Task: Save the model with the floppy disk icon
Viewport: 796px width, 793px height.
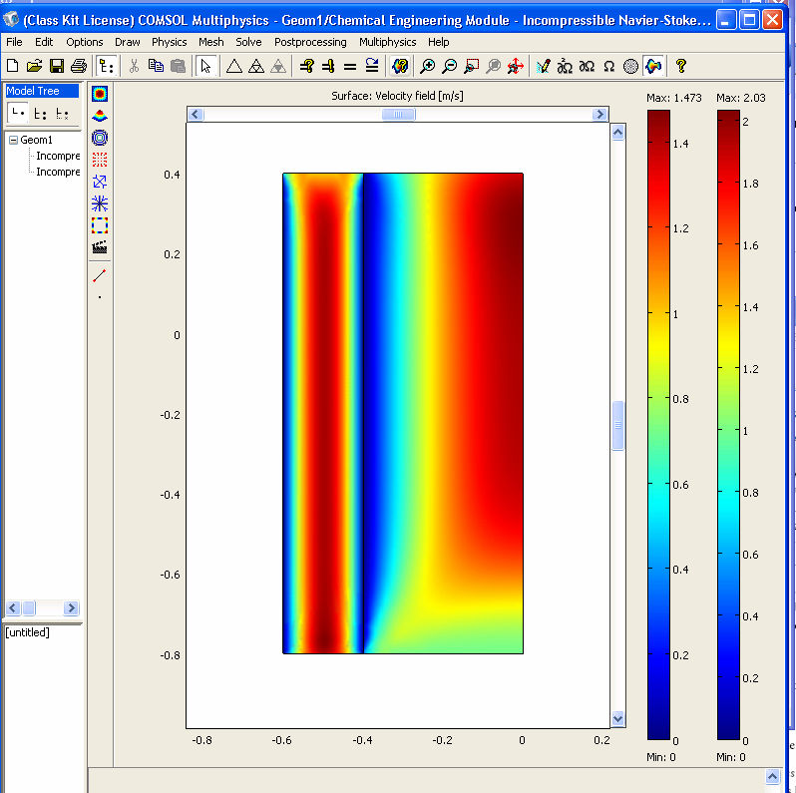Action: (x=56, y=66)
